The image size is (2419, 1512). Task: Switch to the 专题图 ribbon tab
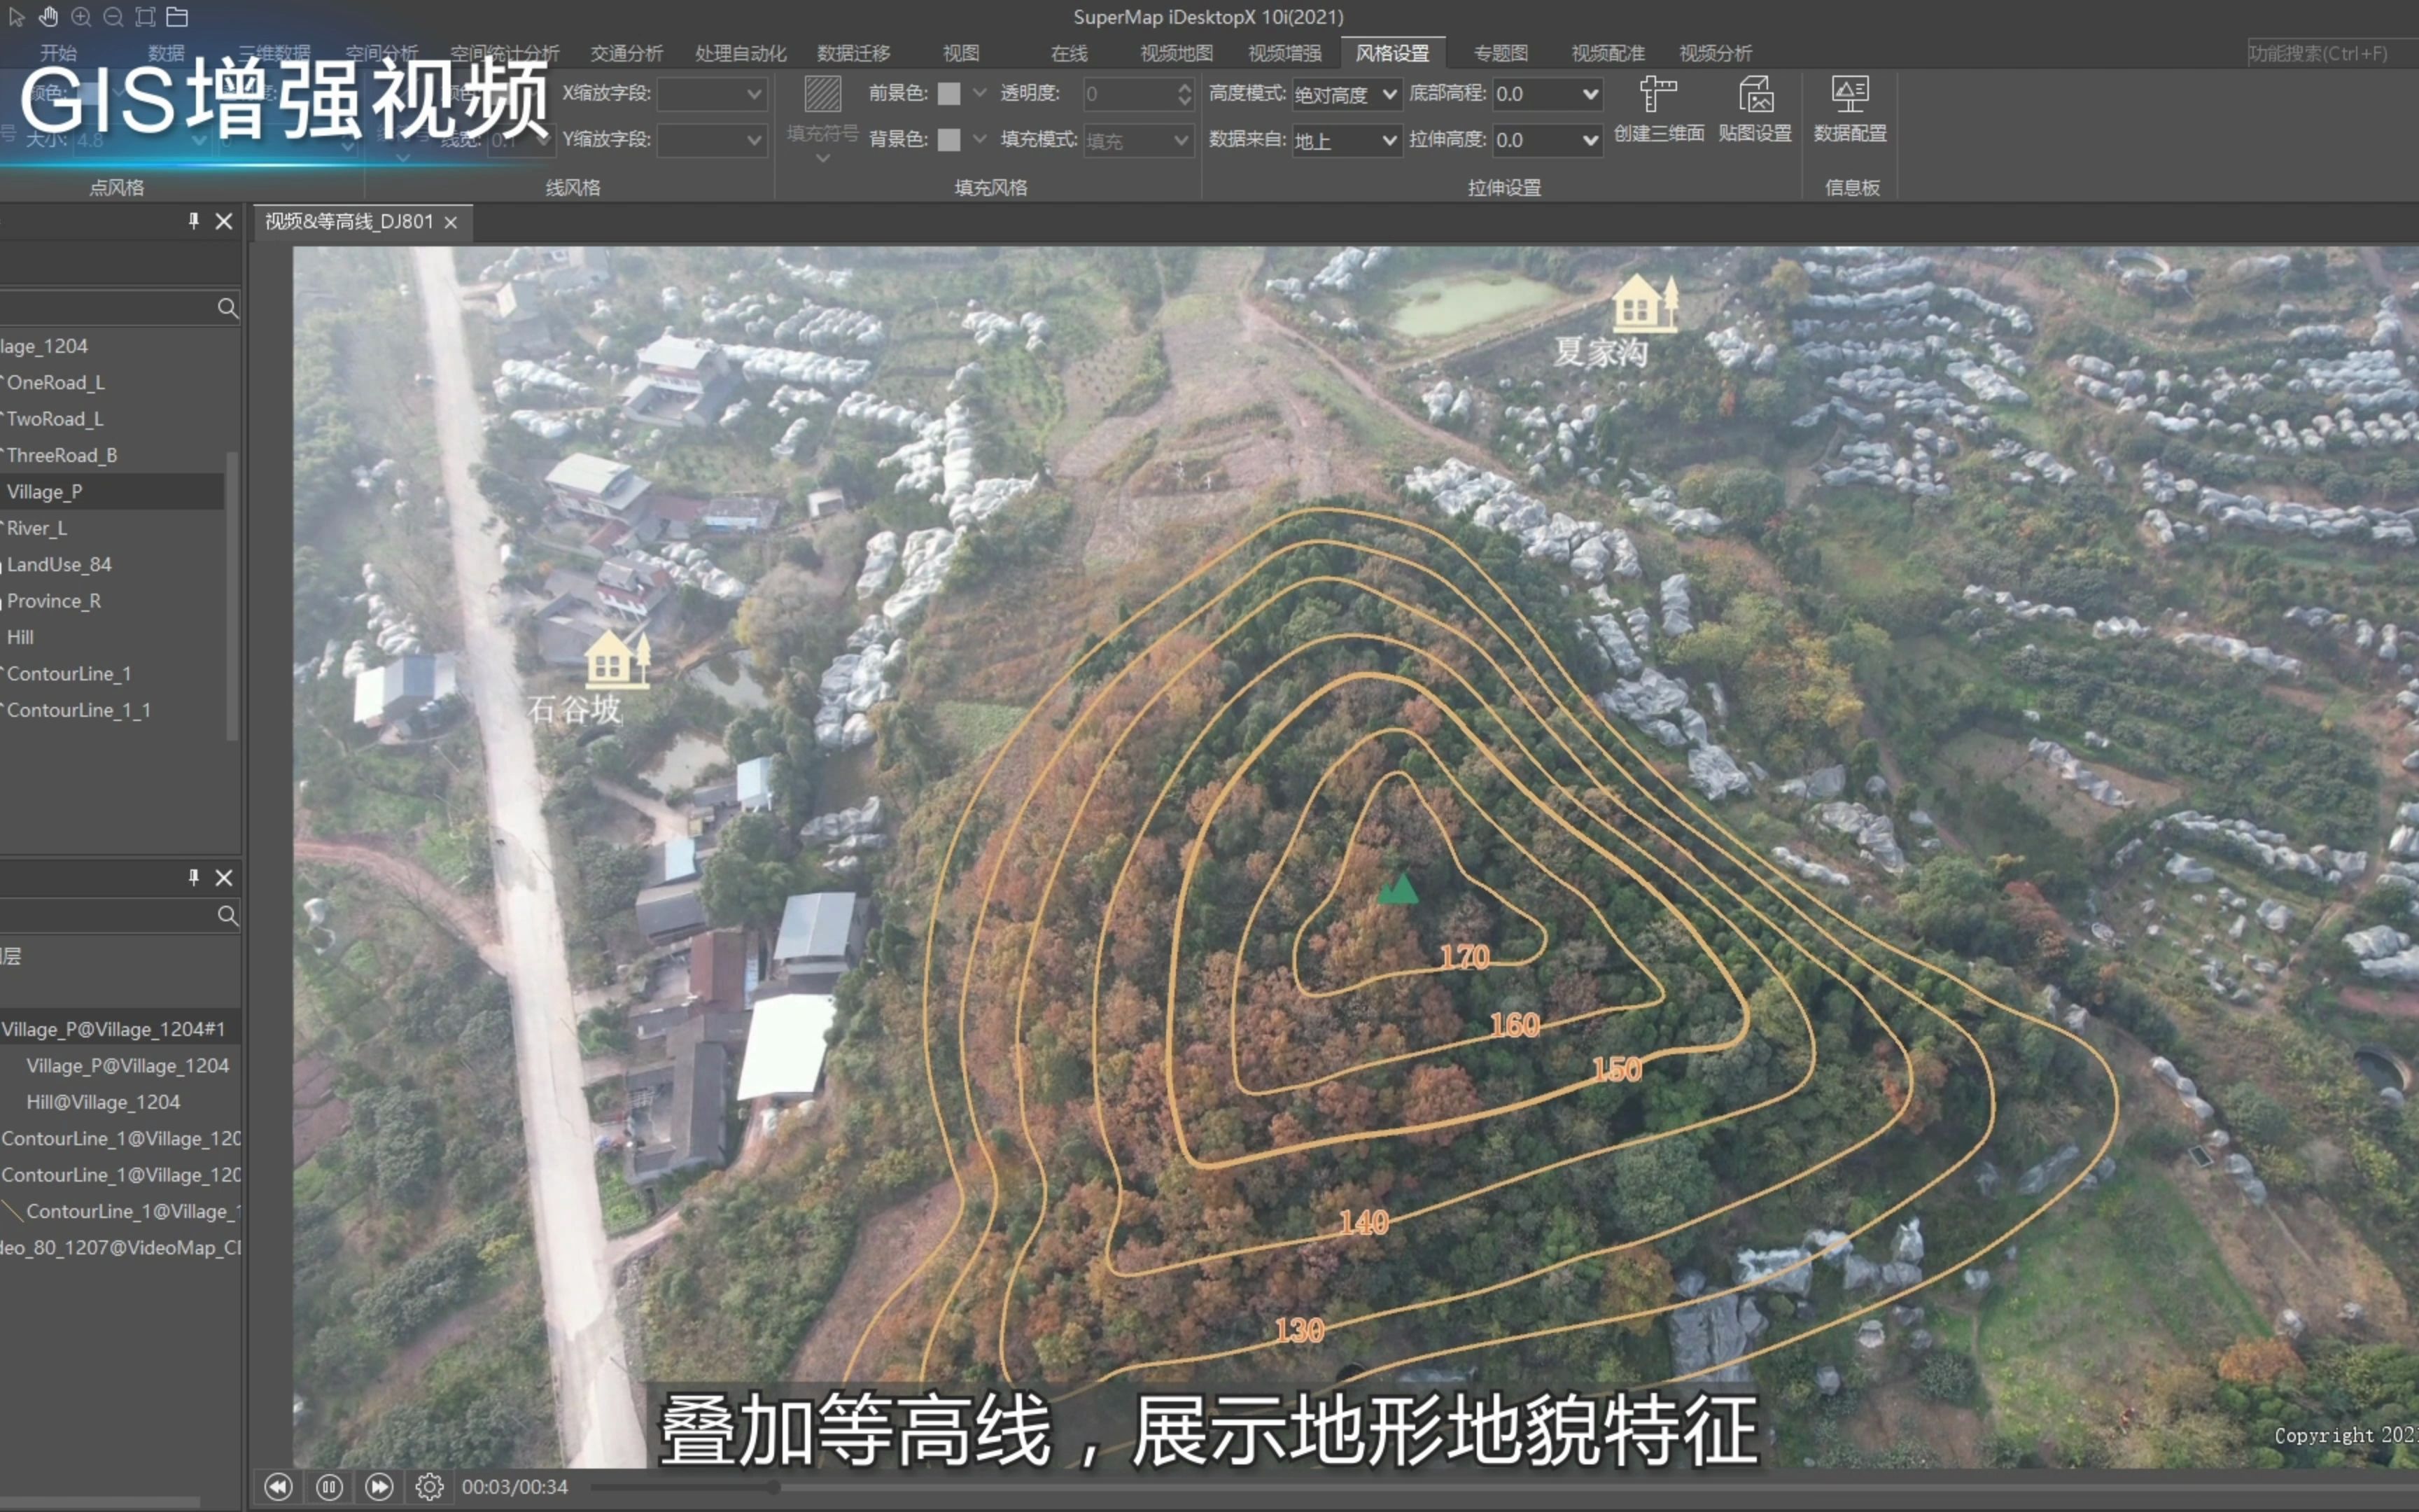1501,53
